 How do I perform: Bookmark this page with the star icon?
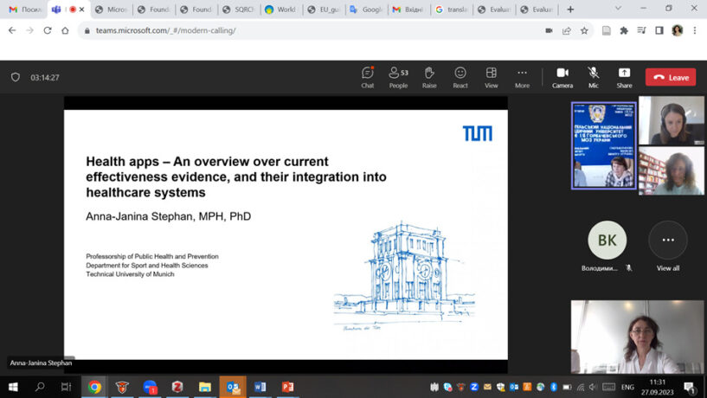584,30
